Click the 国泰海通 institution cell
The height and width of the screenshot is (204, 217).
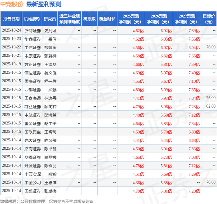click(33, 98)
